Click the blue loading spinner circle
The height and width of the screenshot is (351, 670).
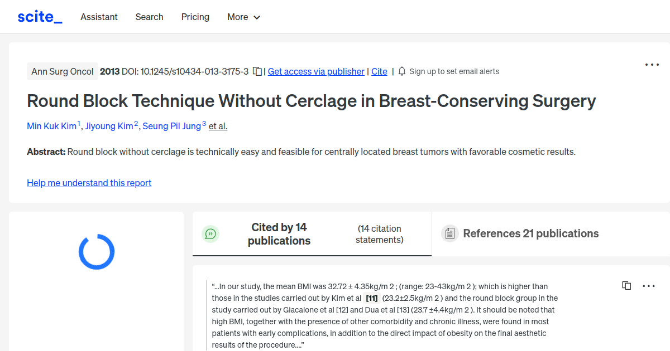tap(95, 252)
